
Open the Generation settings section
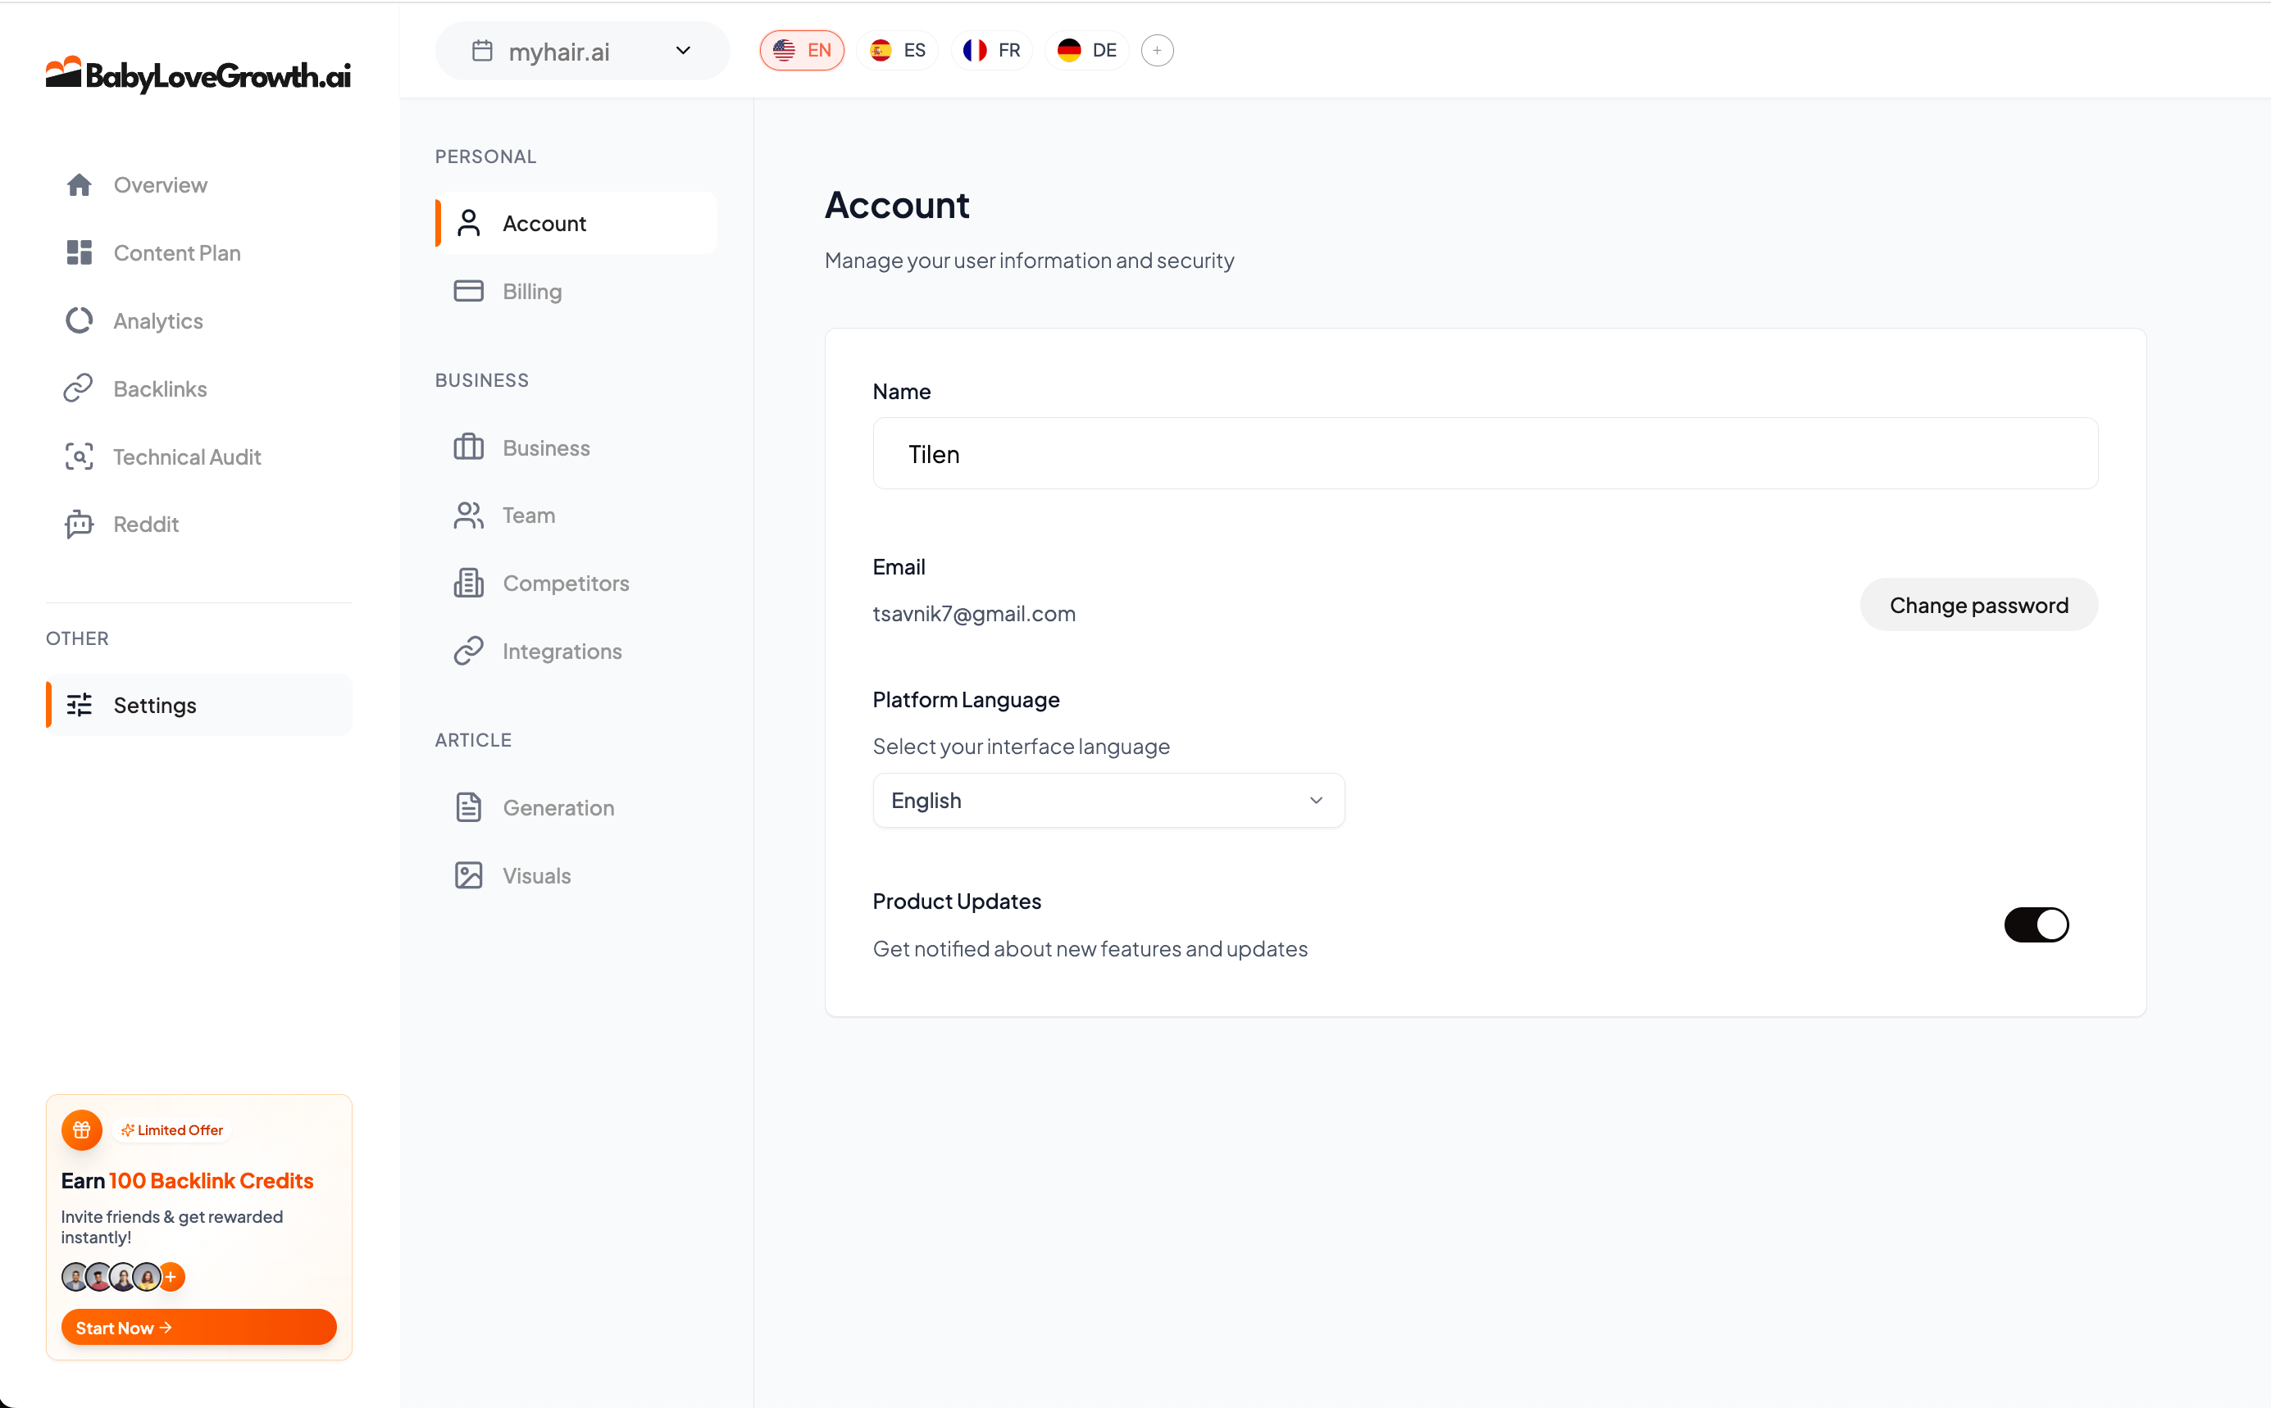click(558, 807)
